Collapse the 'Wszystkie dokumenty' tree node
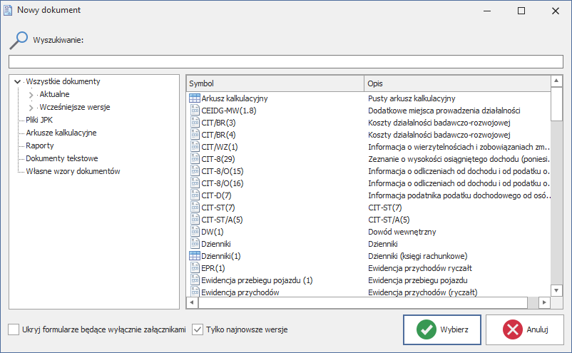 17,82
